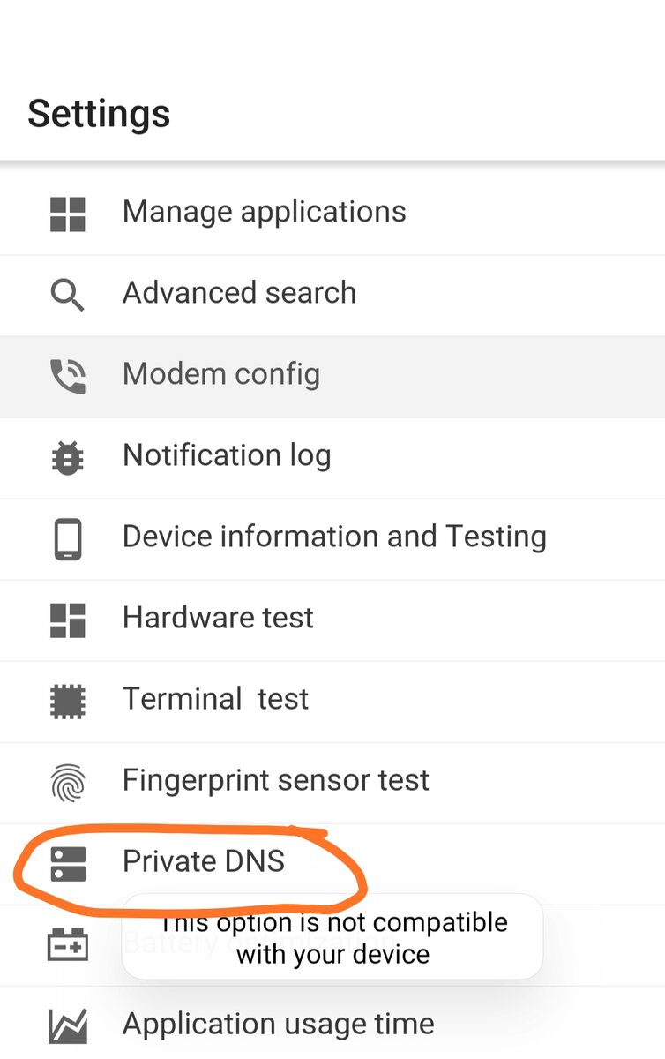Open Device information and Testing
Screen dimensions: 665x1059
point(334,537)
